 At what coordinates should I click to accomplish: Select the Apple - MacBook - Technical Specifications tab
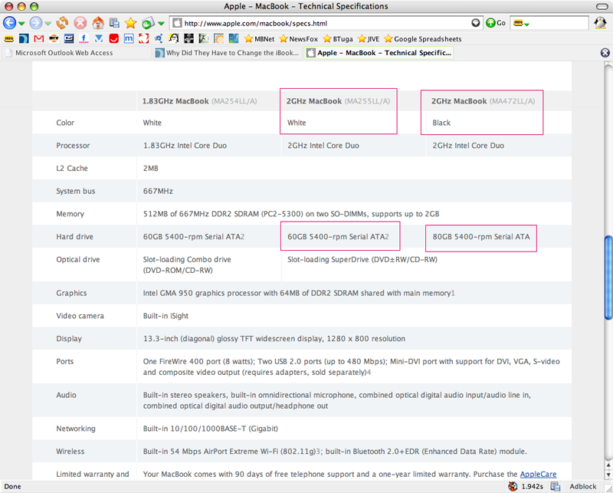(379, 53)
